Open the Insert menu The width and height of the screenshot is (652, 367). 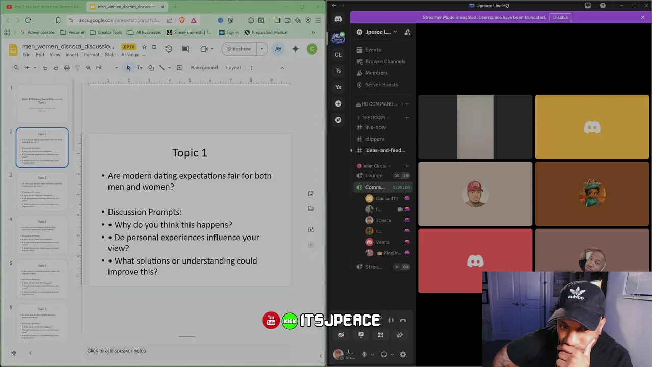point(72,55)
